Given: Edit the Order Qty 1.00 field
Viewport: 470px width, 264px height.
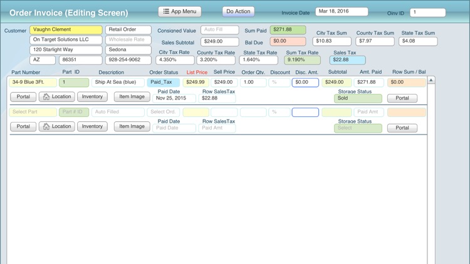Looking at the screenshot, I should [x=253, y=83].
